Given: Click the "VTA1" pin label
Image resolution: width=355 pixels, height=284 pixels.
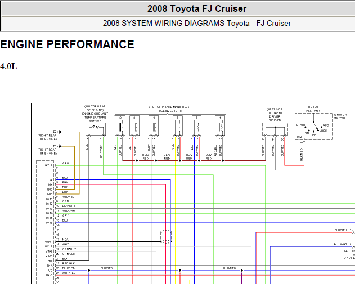Looking at the screenshot, I should (x=49, y=256).
